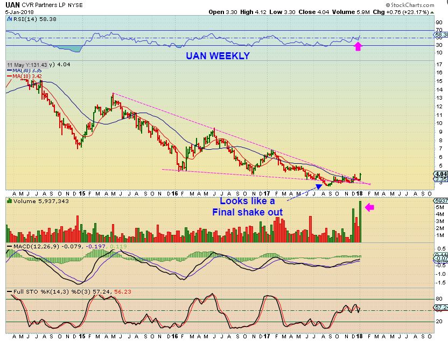Click the MA(30) 3.35 legend entry

pos(25,71)
